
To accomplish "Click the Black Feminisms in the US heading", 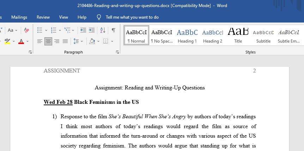I will pyautogui.click(x=106, y=102).
